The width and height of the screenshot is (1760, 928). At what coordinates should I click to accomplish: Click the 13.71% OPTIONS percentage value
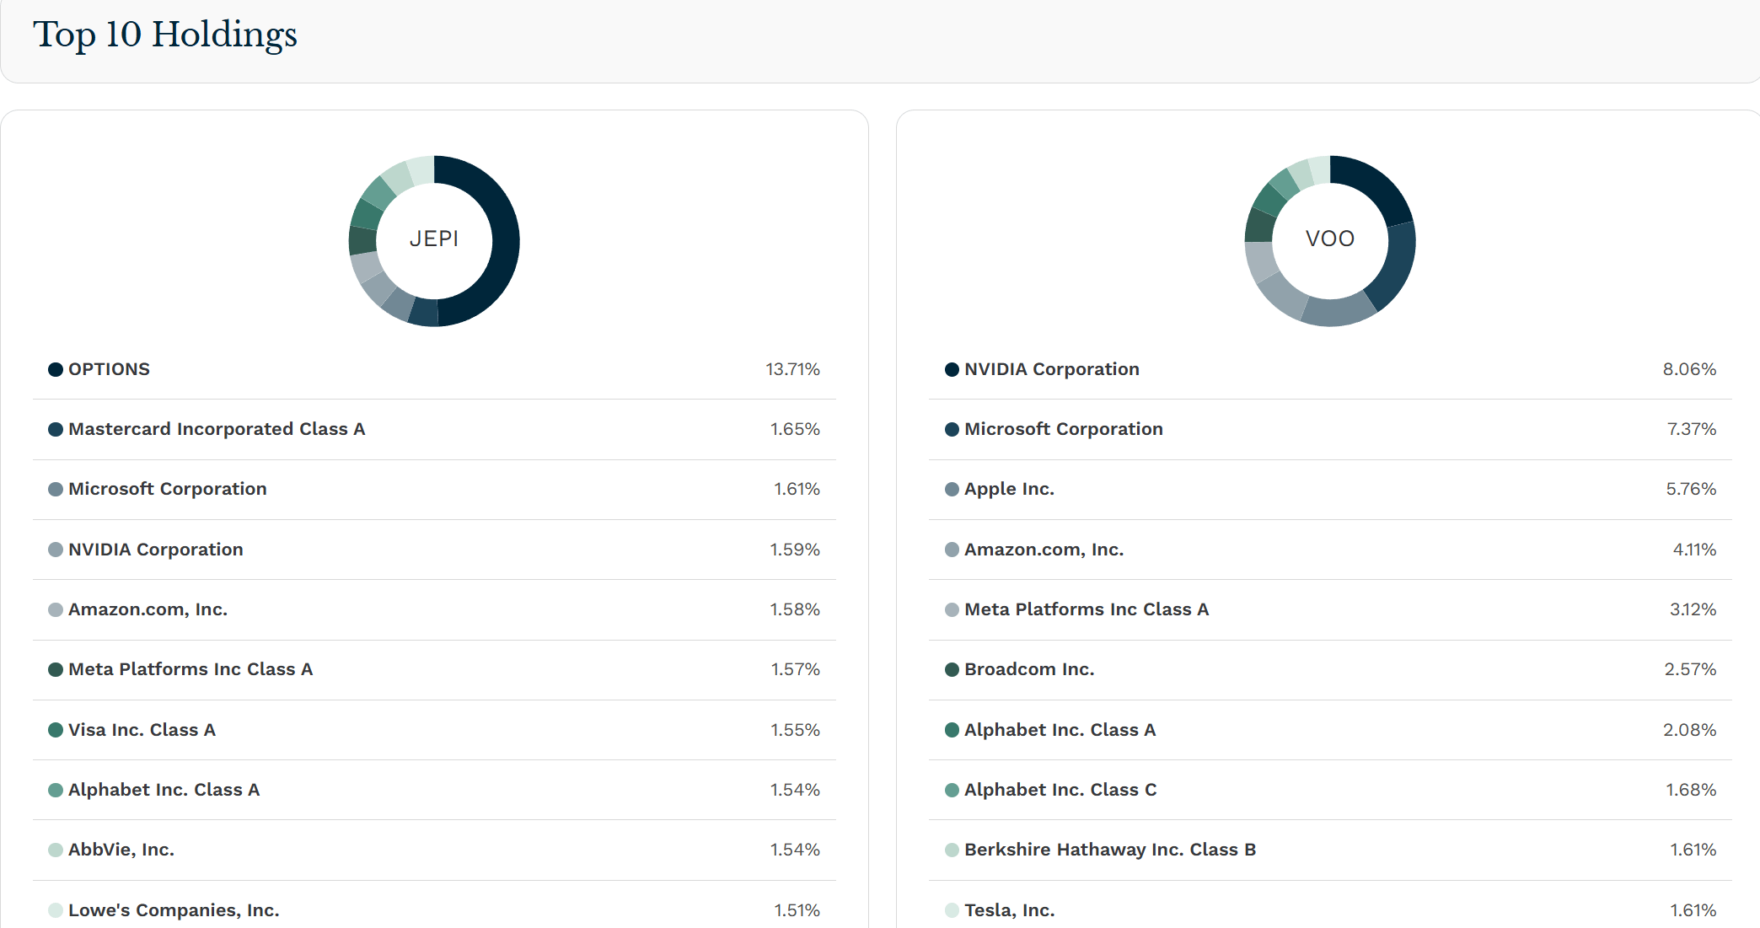tap(791, 369)
